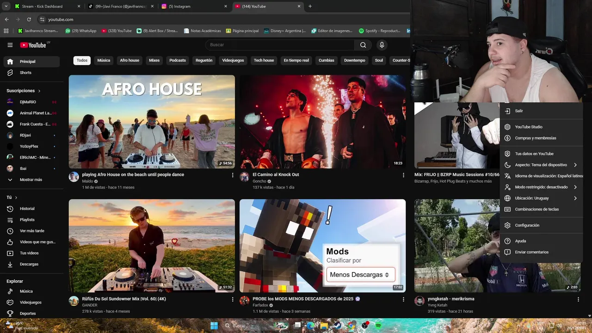Start voice search with microphone icon
Screen dimensions: 592x333
coord(382,45)
